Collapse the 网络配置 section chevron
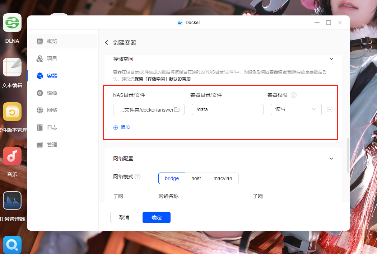Image resolution: width=377 pixels, height=254 pixels. [331, 159]
